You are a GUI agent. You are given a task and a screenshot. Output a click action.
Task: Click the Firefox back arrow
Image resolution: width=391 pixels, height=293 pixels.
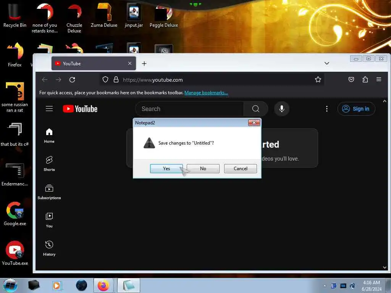45,80
